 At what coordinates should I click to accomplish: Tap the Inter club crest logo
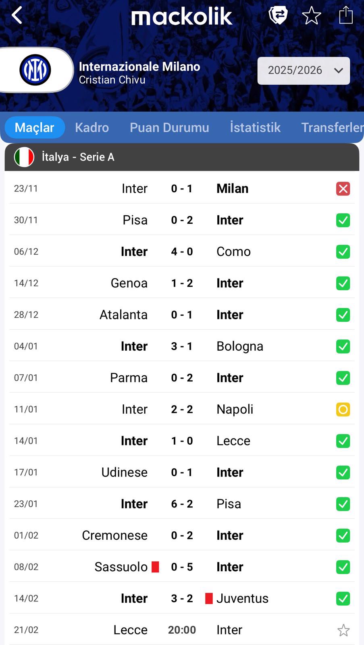(35, 70)
